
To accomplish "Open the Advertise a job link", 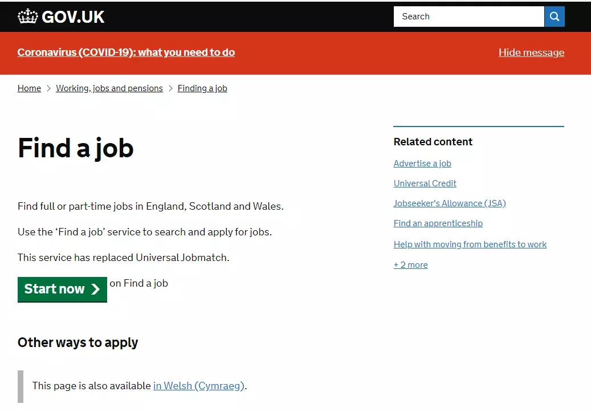I will pos(422,164).
